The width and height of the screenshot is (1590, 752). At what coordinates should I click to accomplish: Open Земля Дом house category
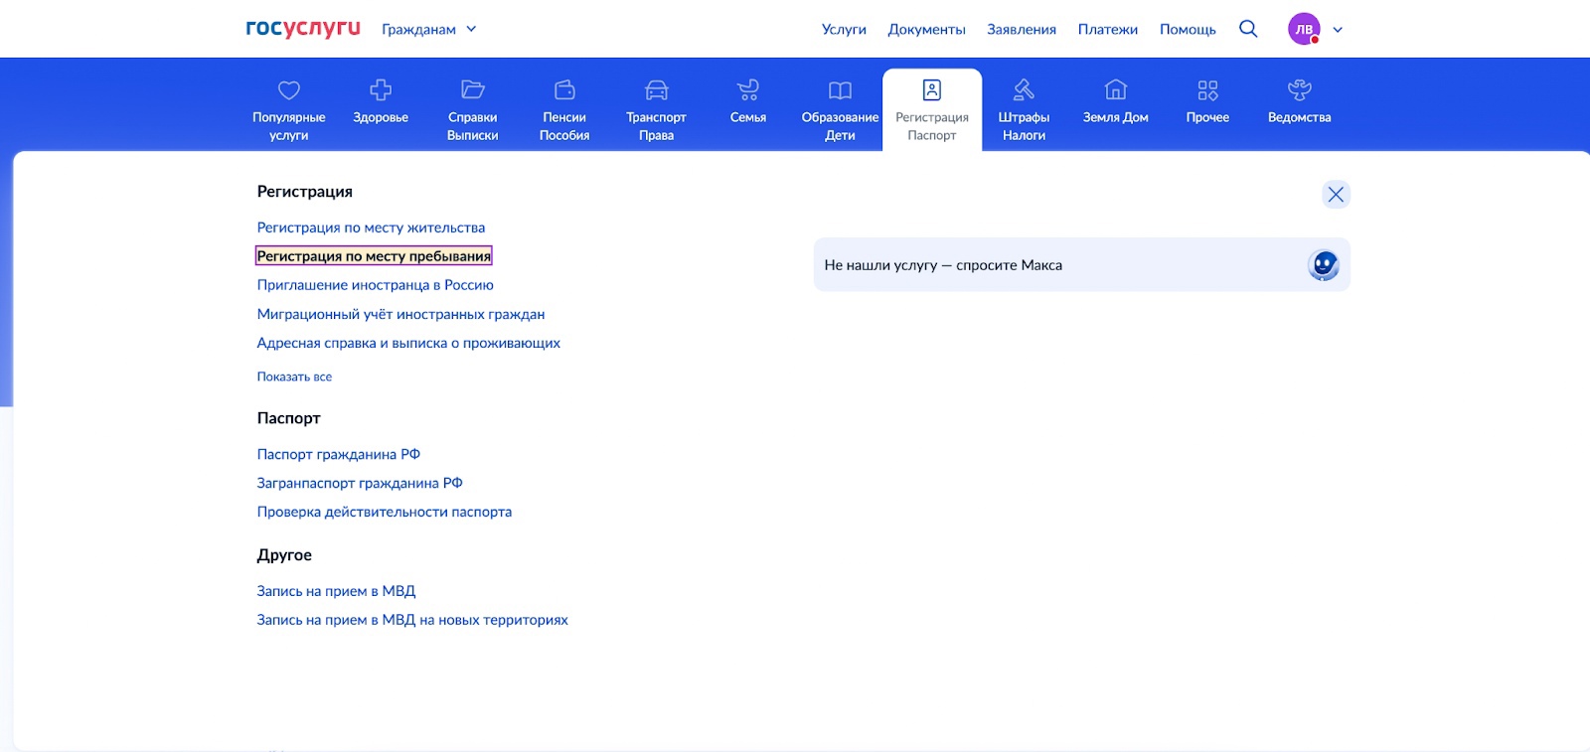(x=1115, y=101)
